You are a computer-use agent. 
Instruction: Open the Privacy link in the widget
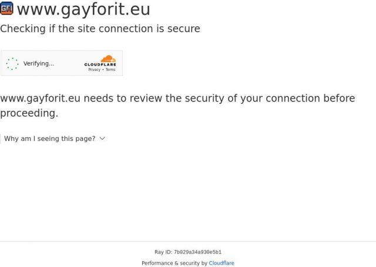pyautogui.click(x=94, y=70)
